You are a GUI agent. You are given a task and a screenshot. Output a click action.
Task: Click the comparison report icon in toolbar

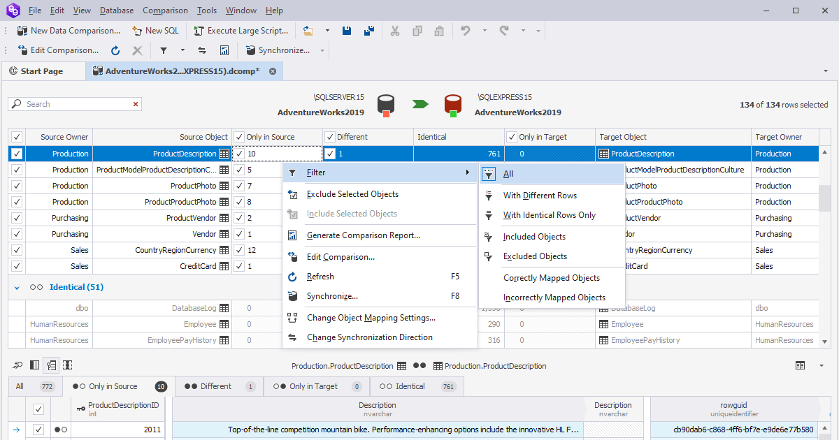click(x=224, y=50)
